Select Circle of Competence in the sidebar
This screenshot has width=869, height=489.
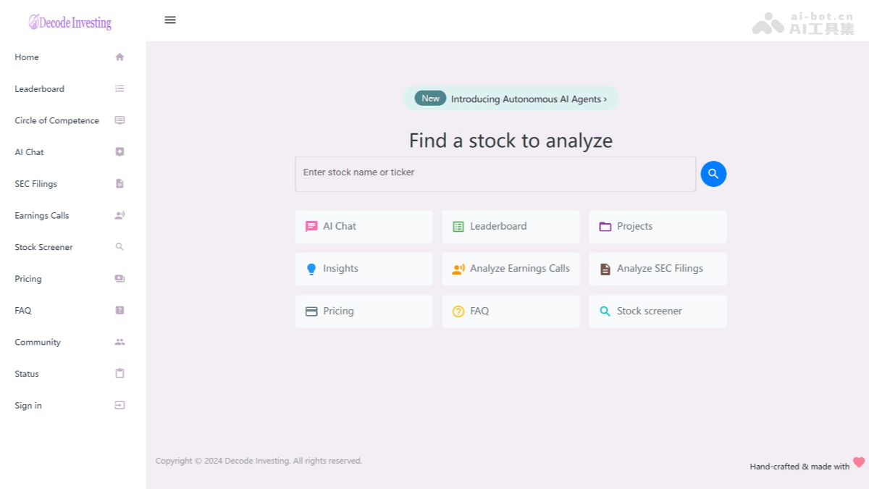click(x=57, y=120)
